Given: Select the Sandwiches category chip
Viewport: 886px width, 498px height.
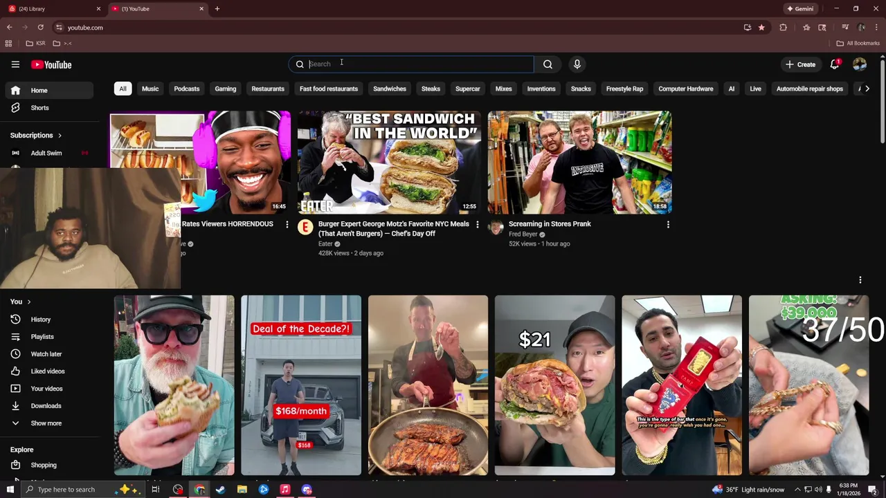Looking at the screenshot, I should (x=390, y=89).
